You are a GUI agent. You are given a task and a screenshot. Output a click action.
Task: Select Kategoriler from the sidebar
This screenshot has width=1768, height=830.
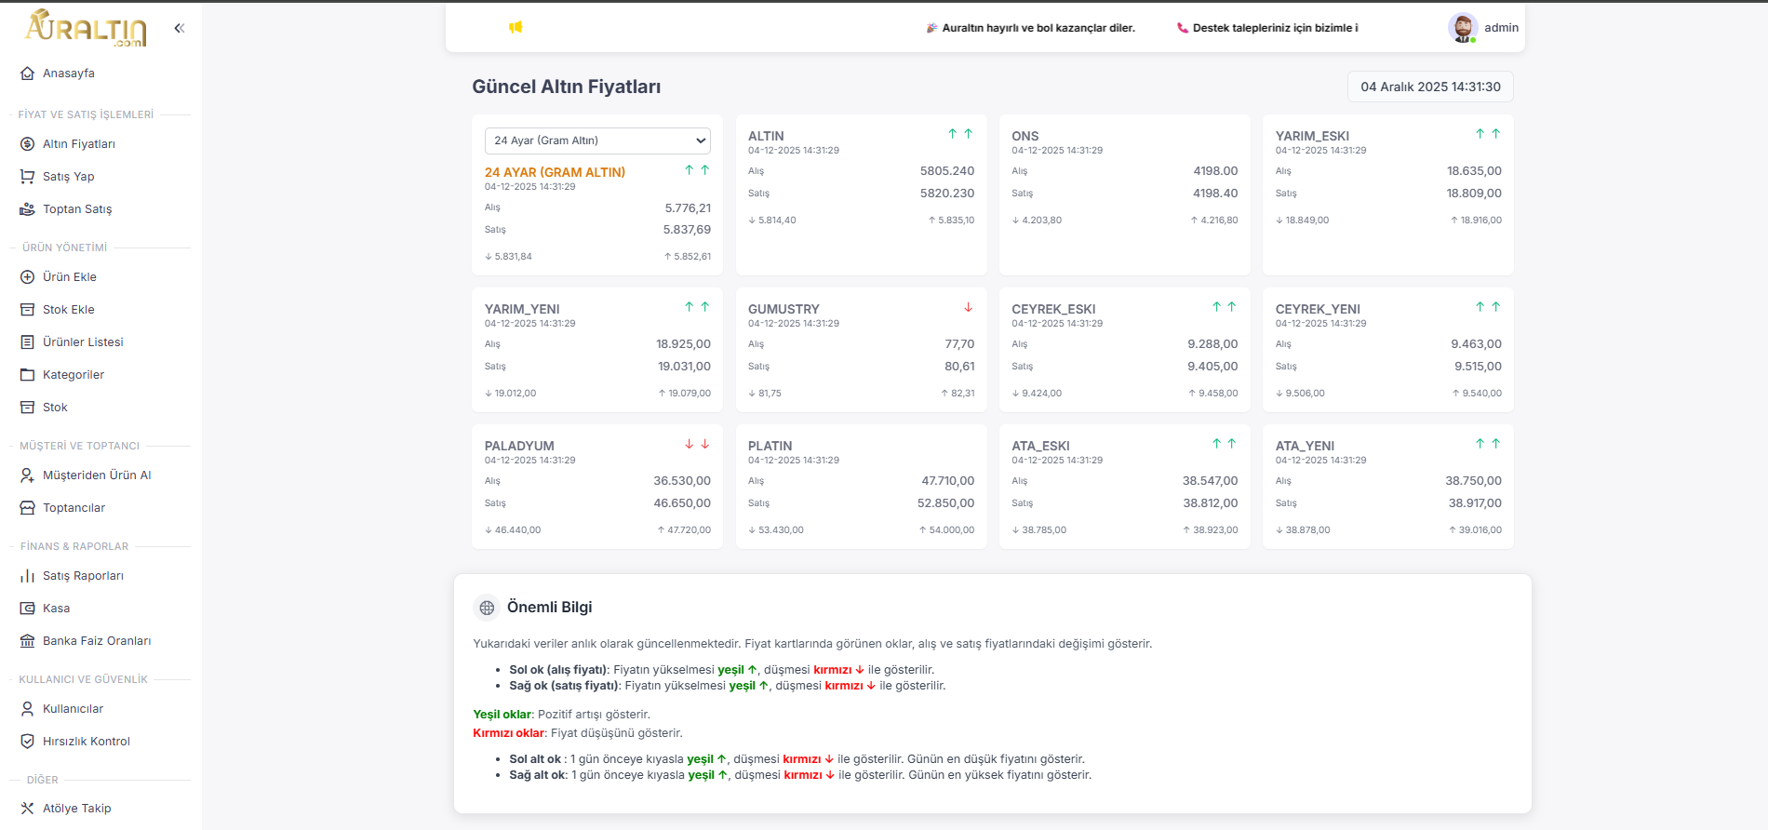coord(74,375)
